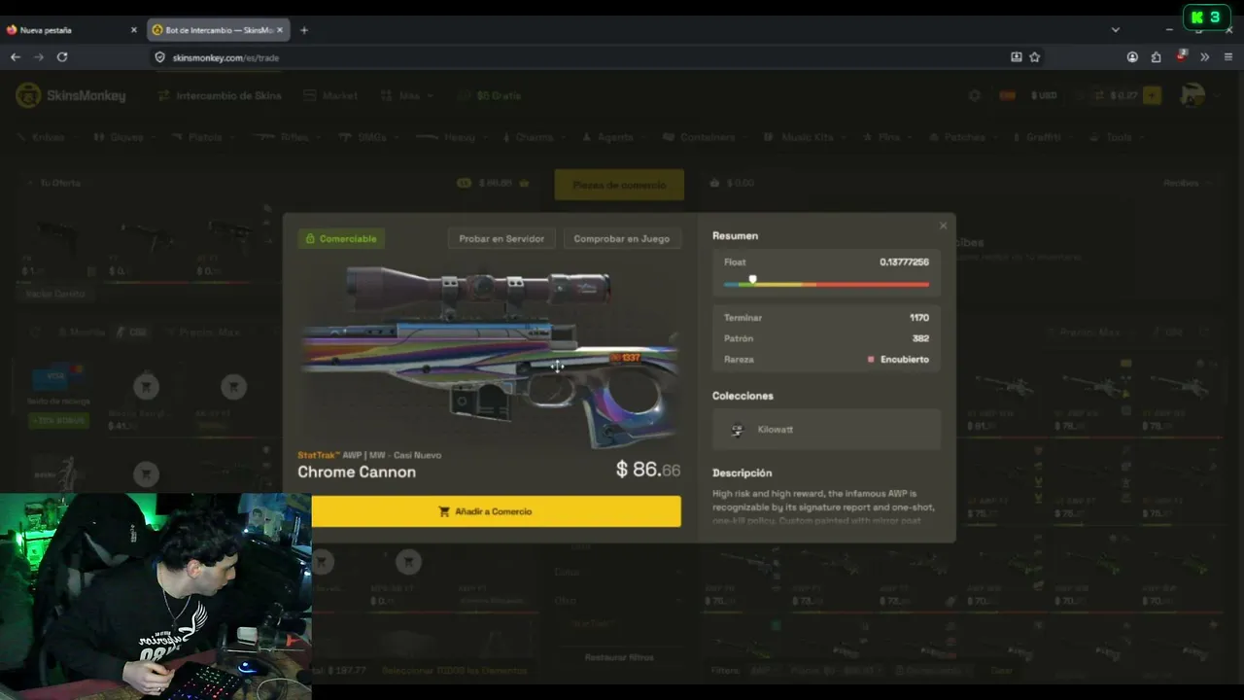The image size is (1244, 700).
Task: List all tabs dropdown arrow
Action: 1116,30
